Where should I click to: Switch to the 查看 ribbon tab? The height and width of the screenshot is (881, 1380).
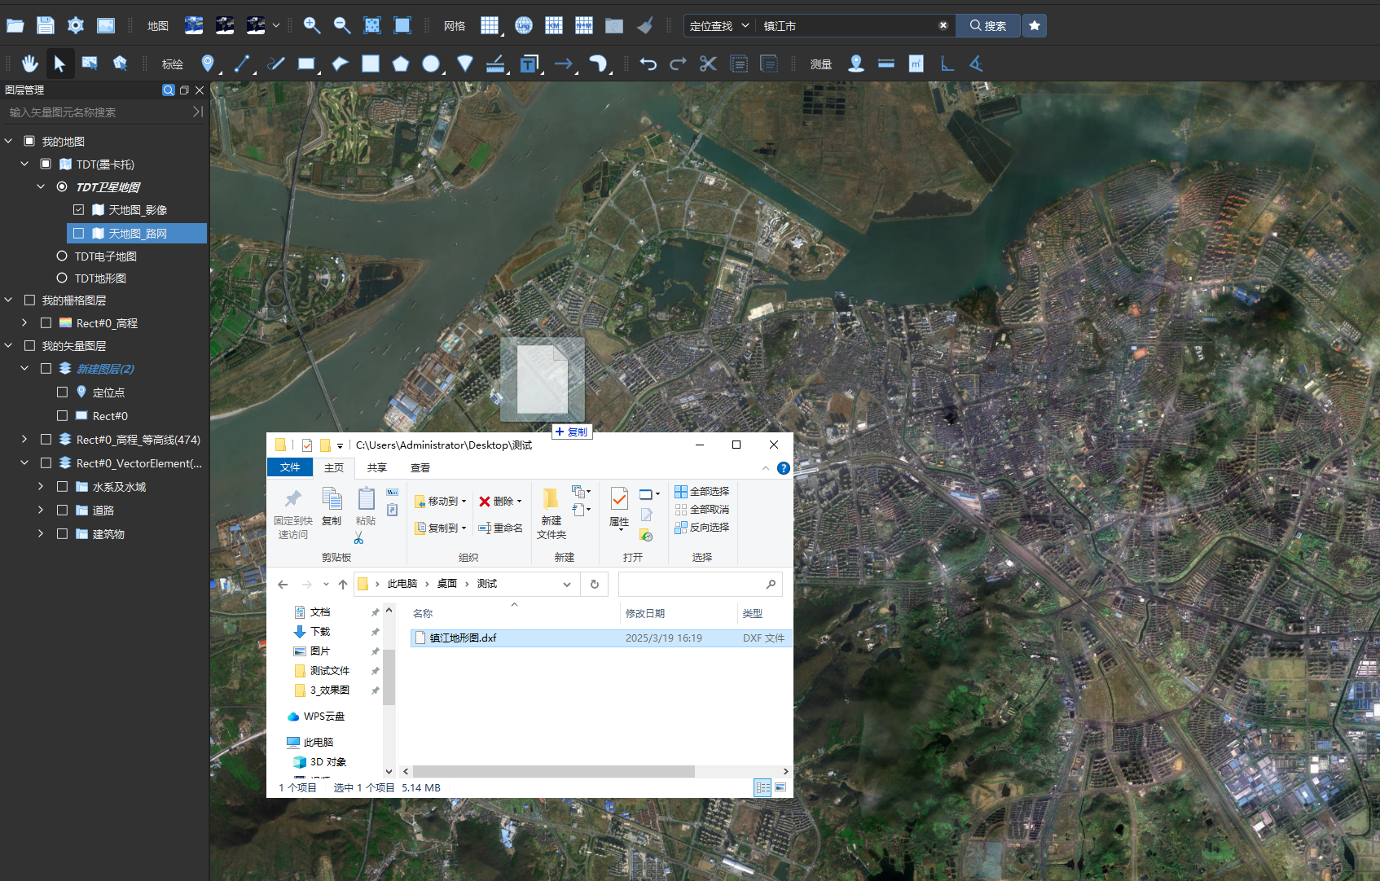[420, 467]
